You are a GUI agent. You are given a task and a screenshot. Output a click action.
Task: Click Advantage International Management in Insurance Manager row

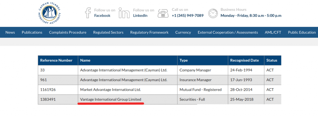click(124, 80)
